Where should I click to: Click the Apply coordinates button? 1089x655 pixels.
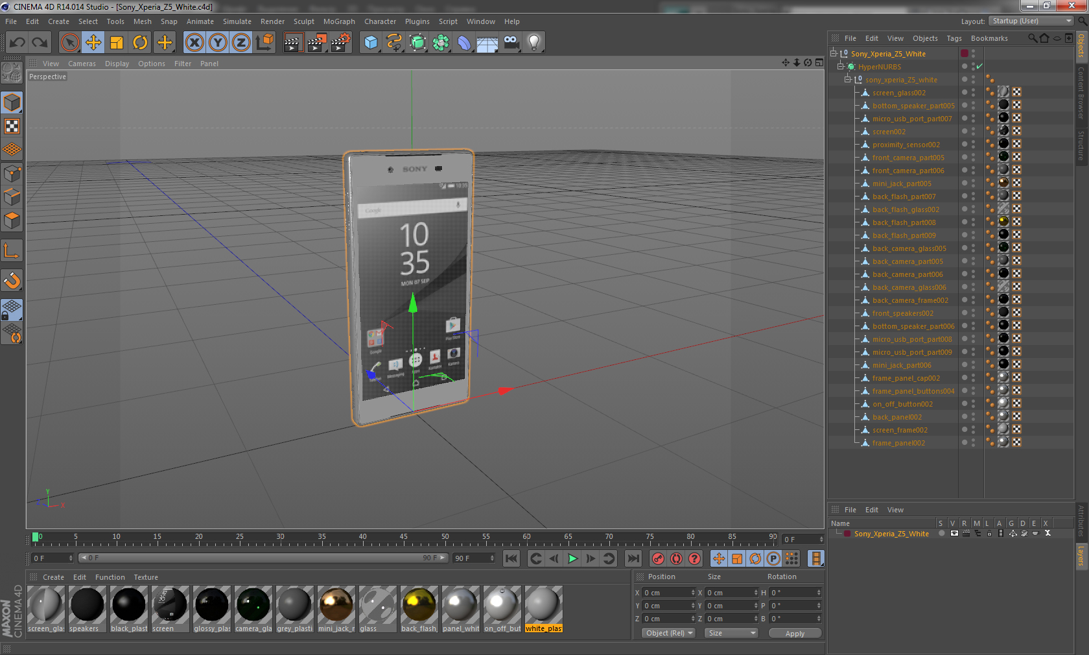pyautogui.click(x=795, y=634)
